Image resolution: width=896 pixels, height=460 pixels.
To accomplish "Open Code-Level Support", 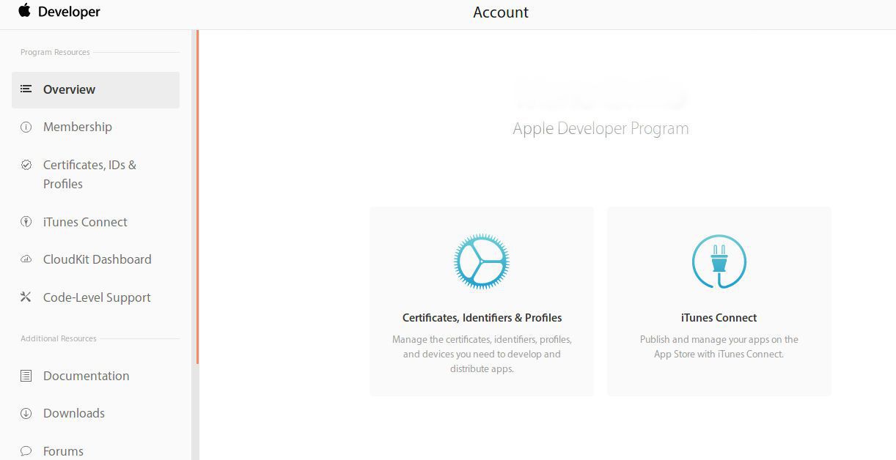I will click(97, 297).
